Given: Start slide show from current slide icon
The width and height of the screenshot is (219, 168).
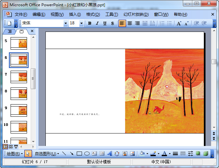Looking at the screenshot, I should tap(16, 147).
